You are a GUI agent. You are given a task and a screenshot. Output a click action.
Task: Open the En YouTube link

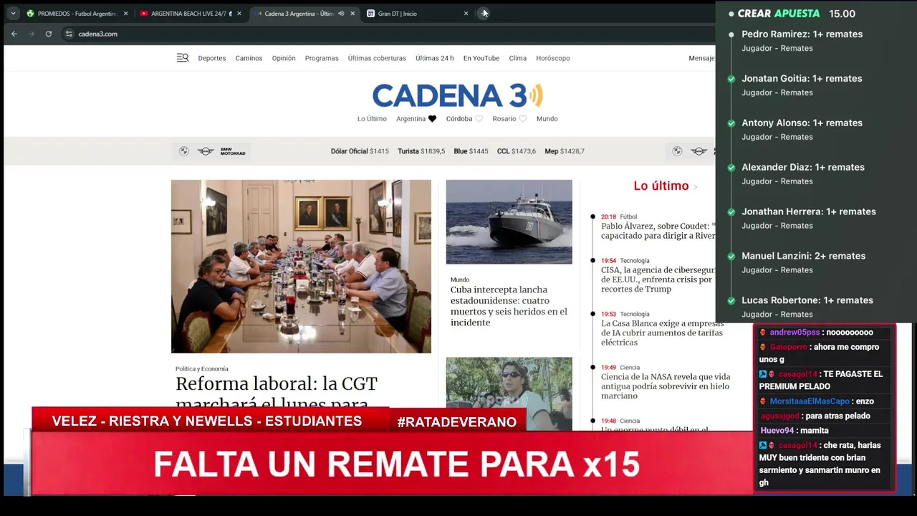pyautogui.click(x=481, y=58)
